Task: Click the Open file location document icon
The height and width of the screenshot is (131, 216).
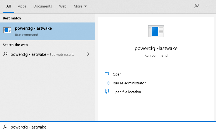Action: coord(107,92)
